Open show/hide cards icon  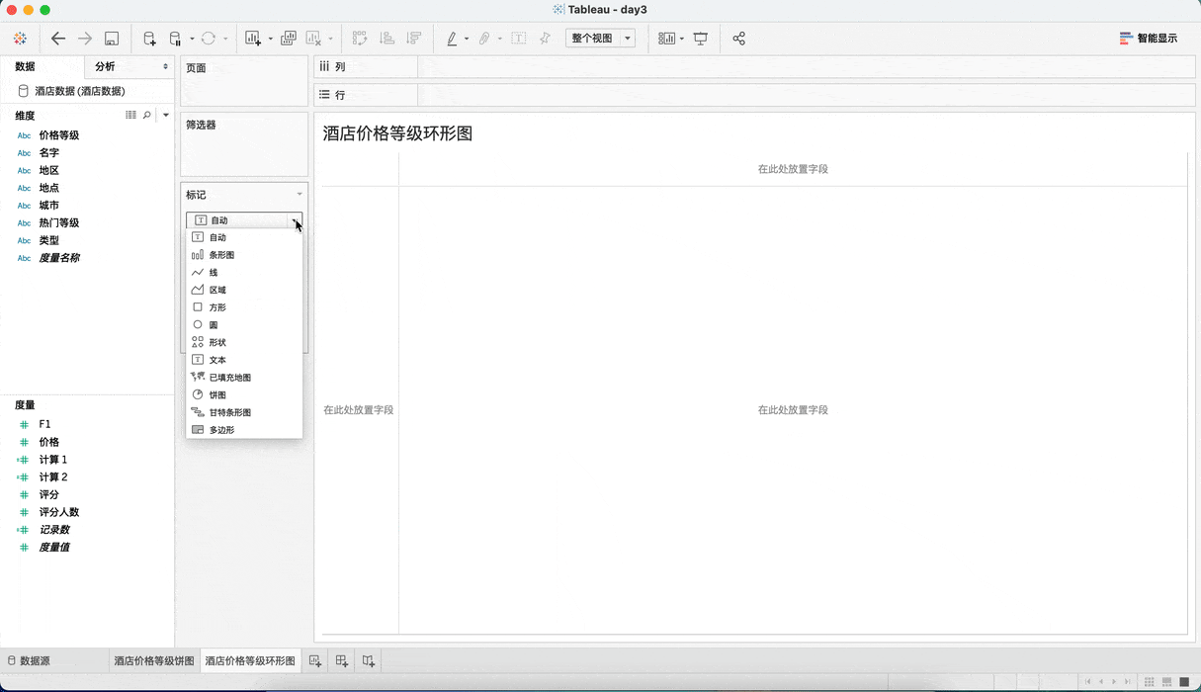[x=667, y=39]
